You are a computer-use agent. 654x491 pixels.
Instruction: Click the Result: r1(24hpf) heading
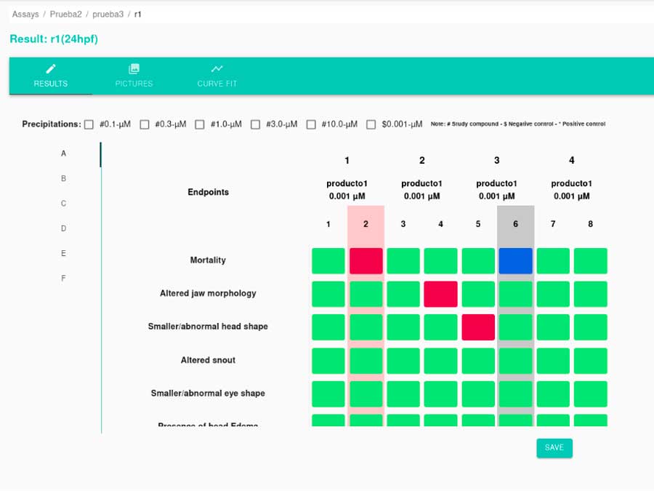click(54, 39)
